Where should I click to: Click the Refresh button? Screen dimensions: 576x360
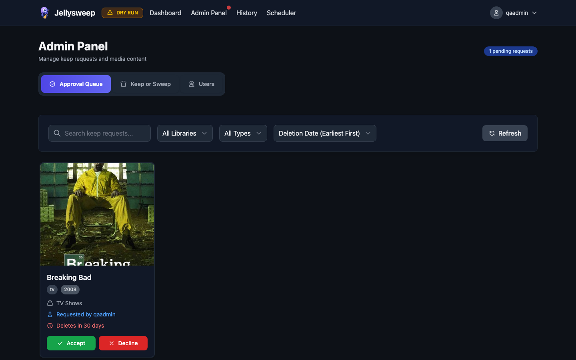505,133
